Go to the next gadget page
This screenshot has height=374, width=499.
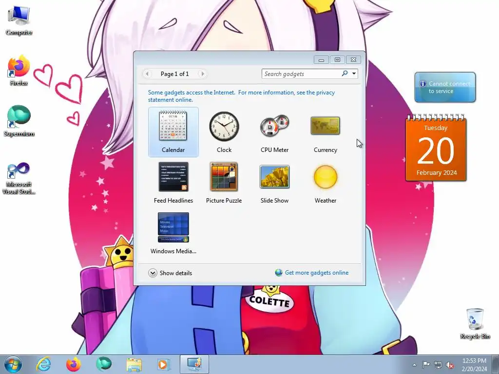[x=202, y=74]
